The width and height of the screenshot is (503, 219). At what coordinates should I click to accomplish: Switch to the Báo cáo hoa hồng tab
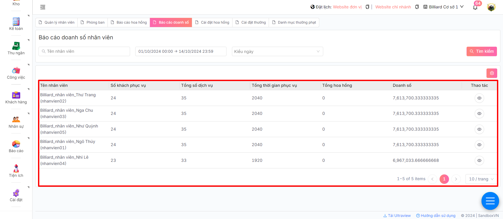pyautogui.click(x=129, y=23)
